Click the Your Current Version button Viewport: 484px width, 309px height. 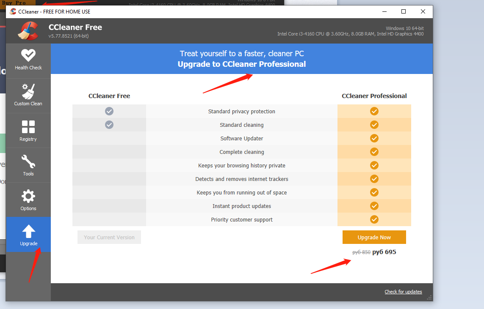point(109,237)
